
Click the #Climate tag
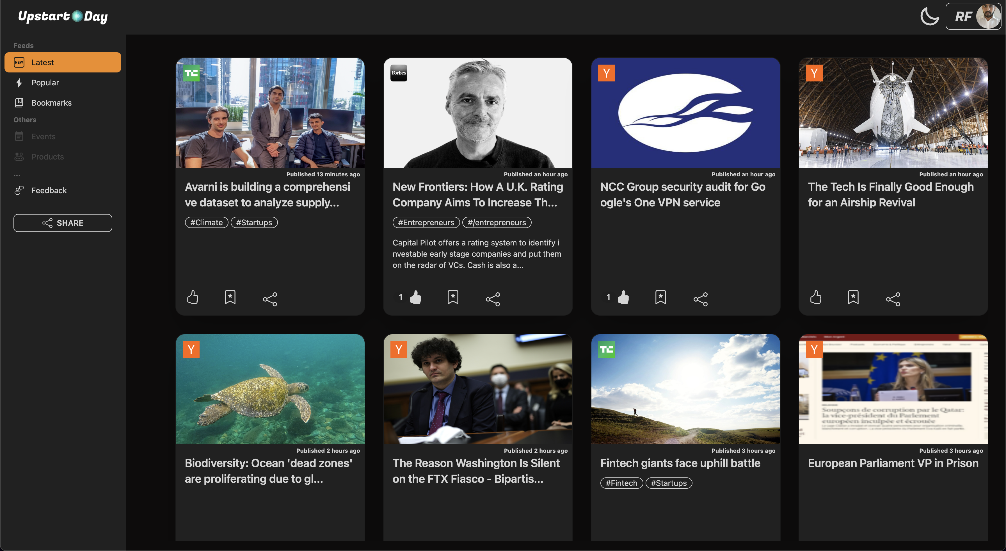(207, 222)
